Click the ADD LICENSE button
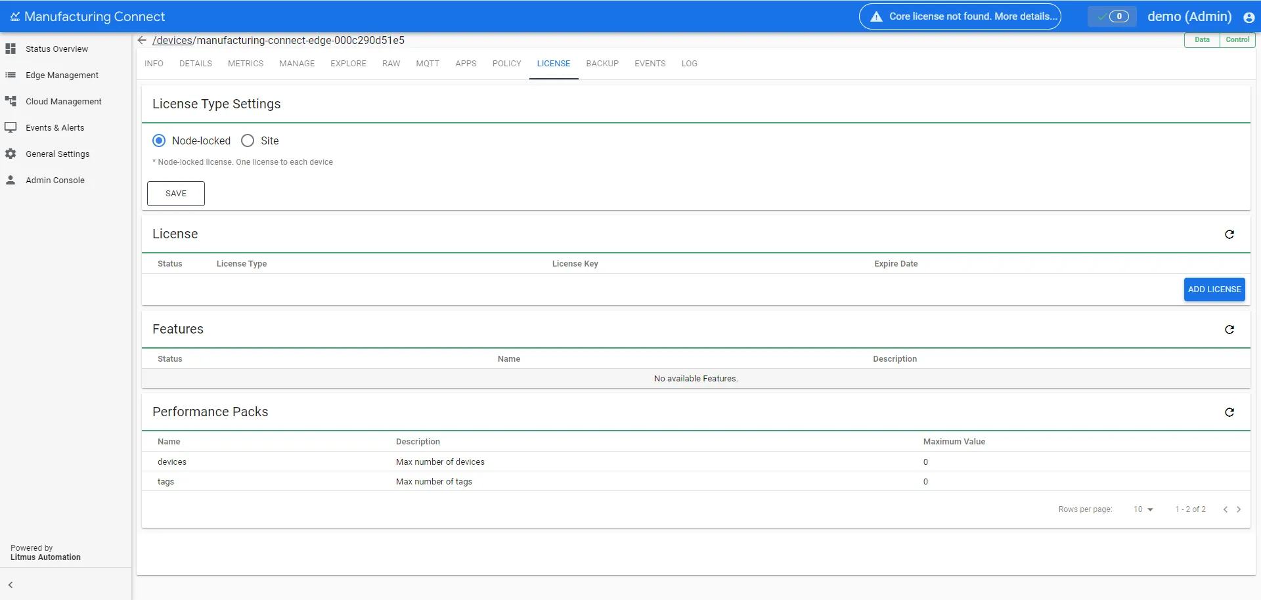Screen dimensions: 1261x600 [x=1214, y=289]
